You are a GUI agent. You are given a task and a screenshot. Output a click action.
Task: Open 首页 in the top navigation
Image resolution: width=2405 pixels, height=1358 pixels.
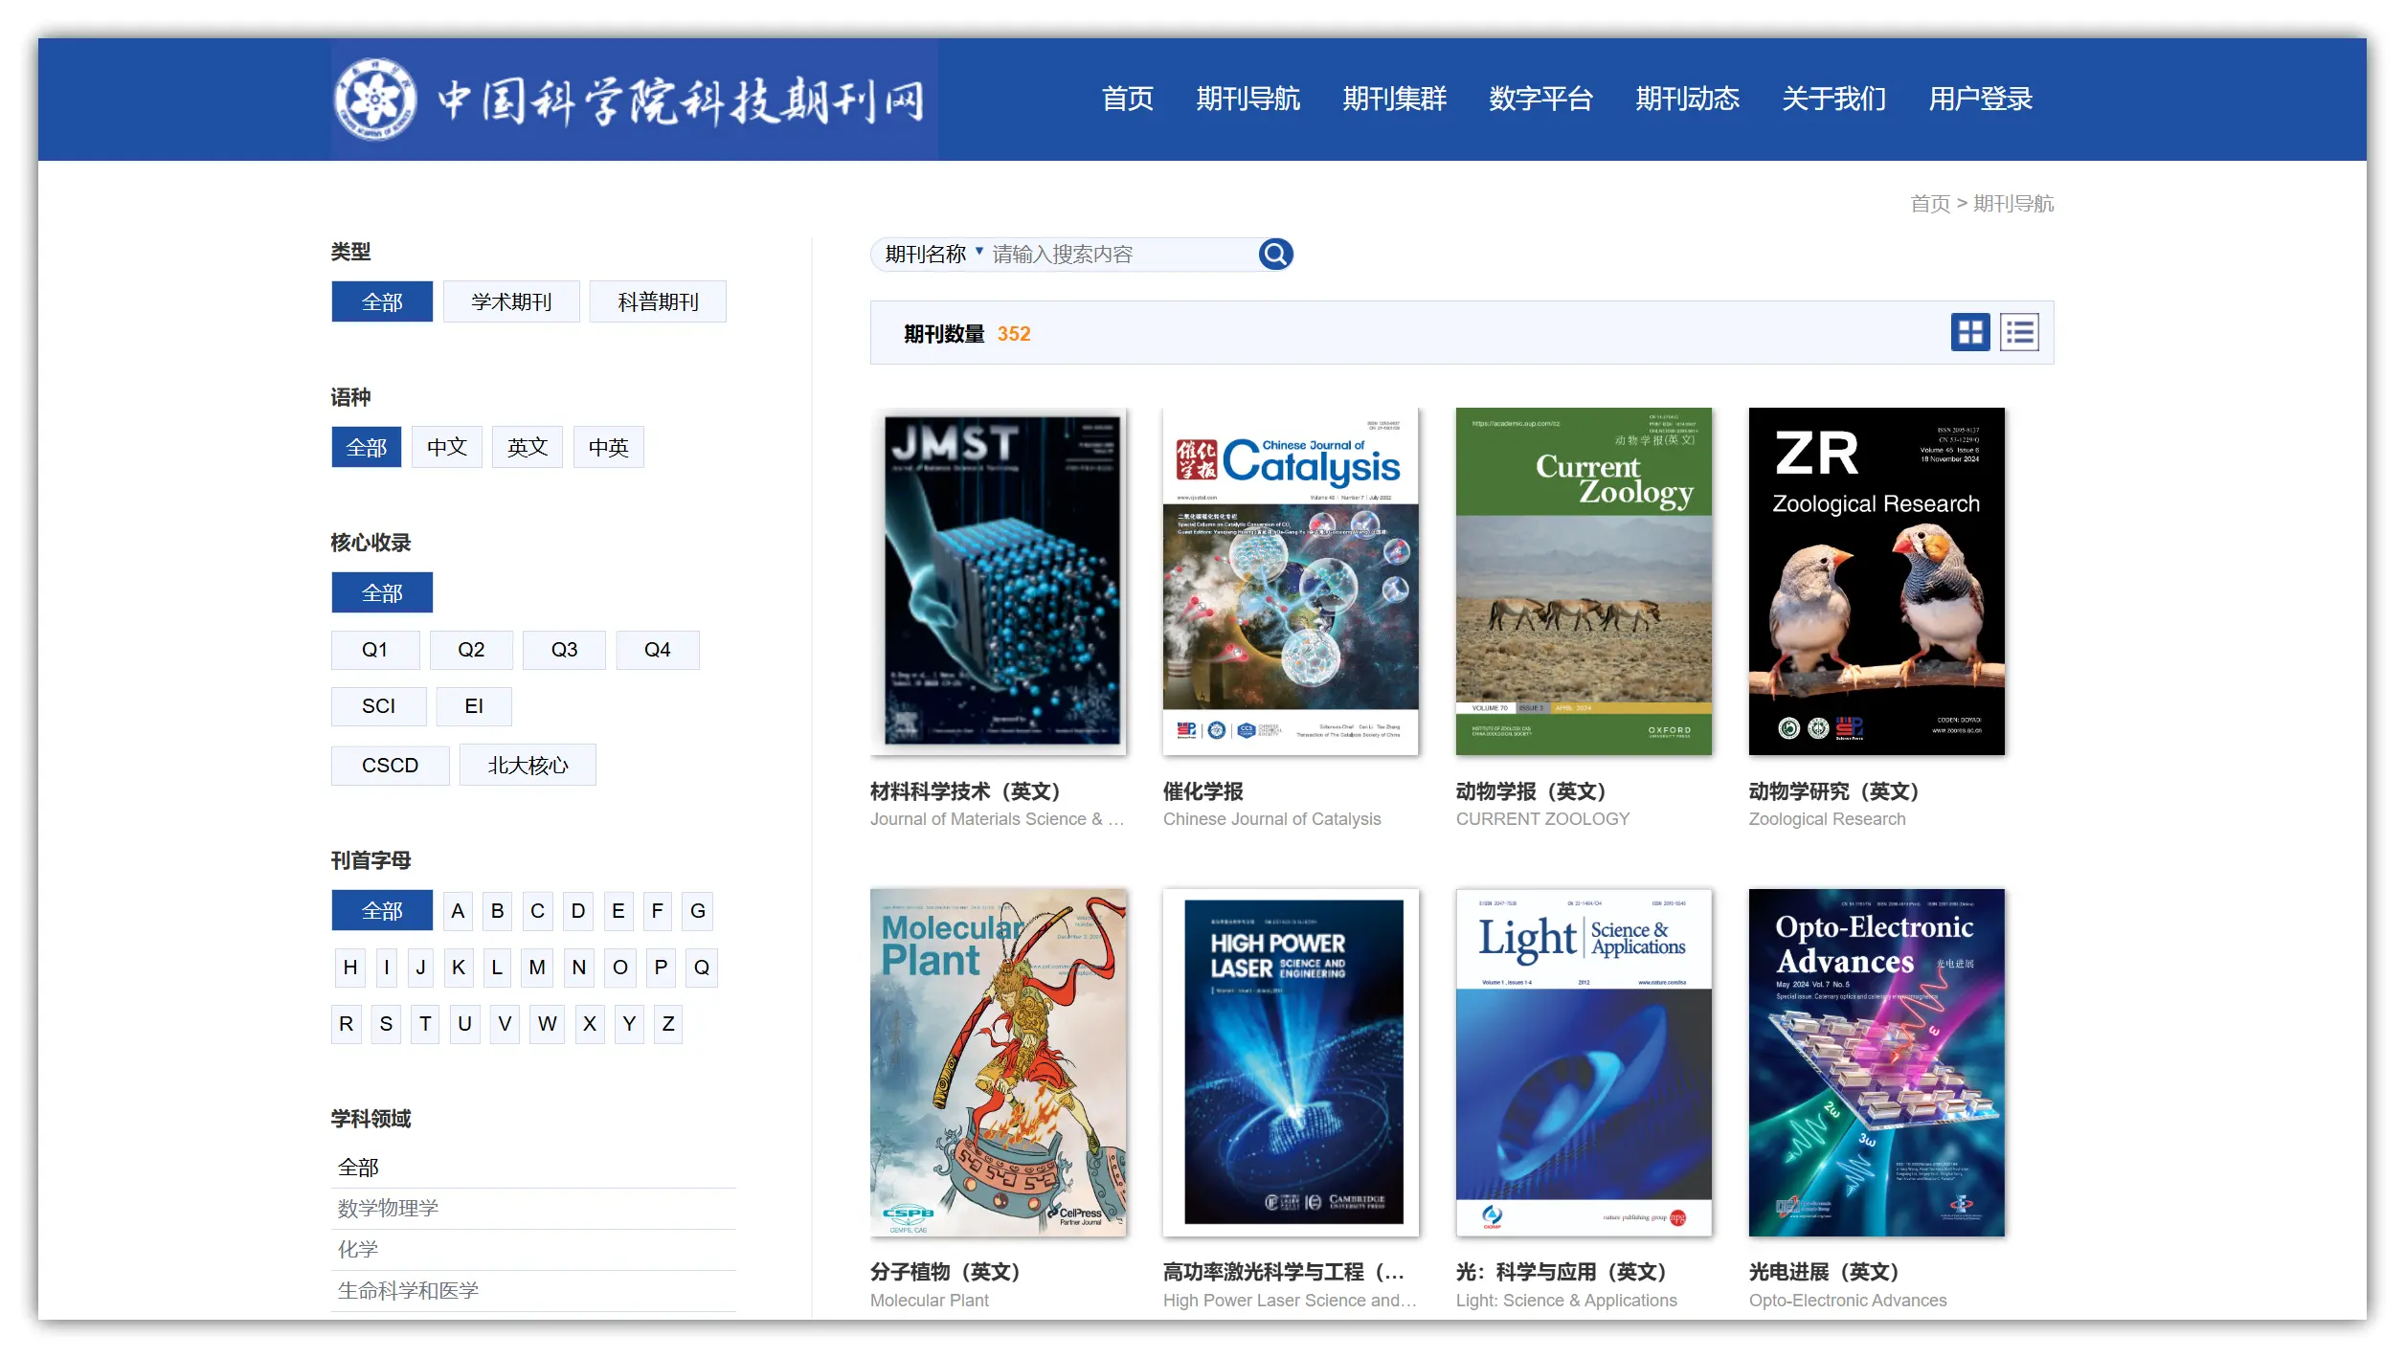1128,99
